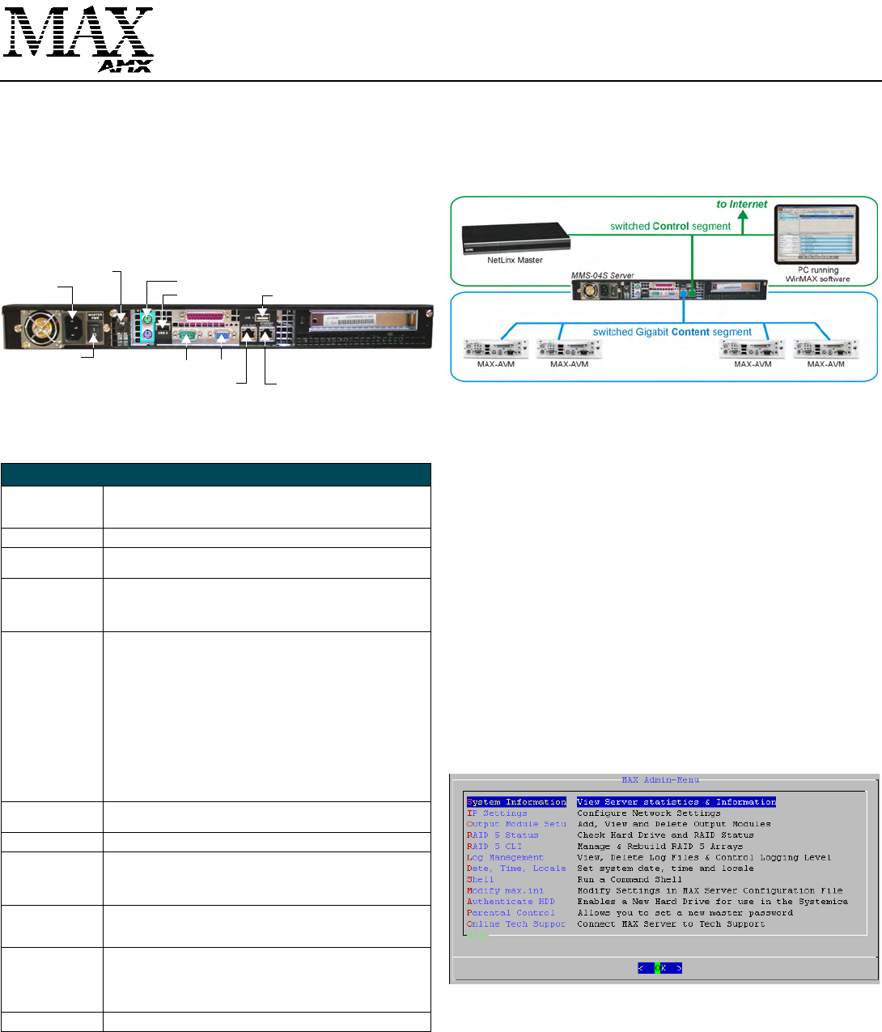Viewport: 882px width, 1032px height.
Task: Click the leftmost MAX-AVM unit in the diagram
Action: 496,349
